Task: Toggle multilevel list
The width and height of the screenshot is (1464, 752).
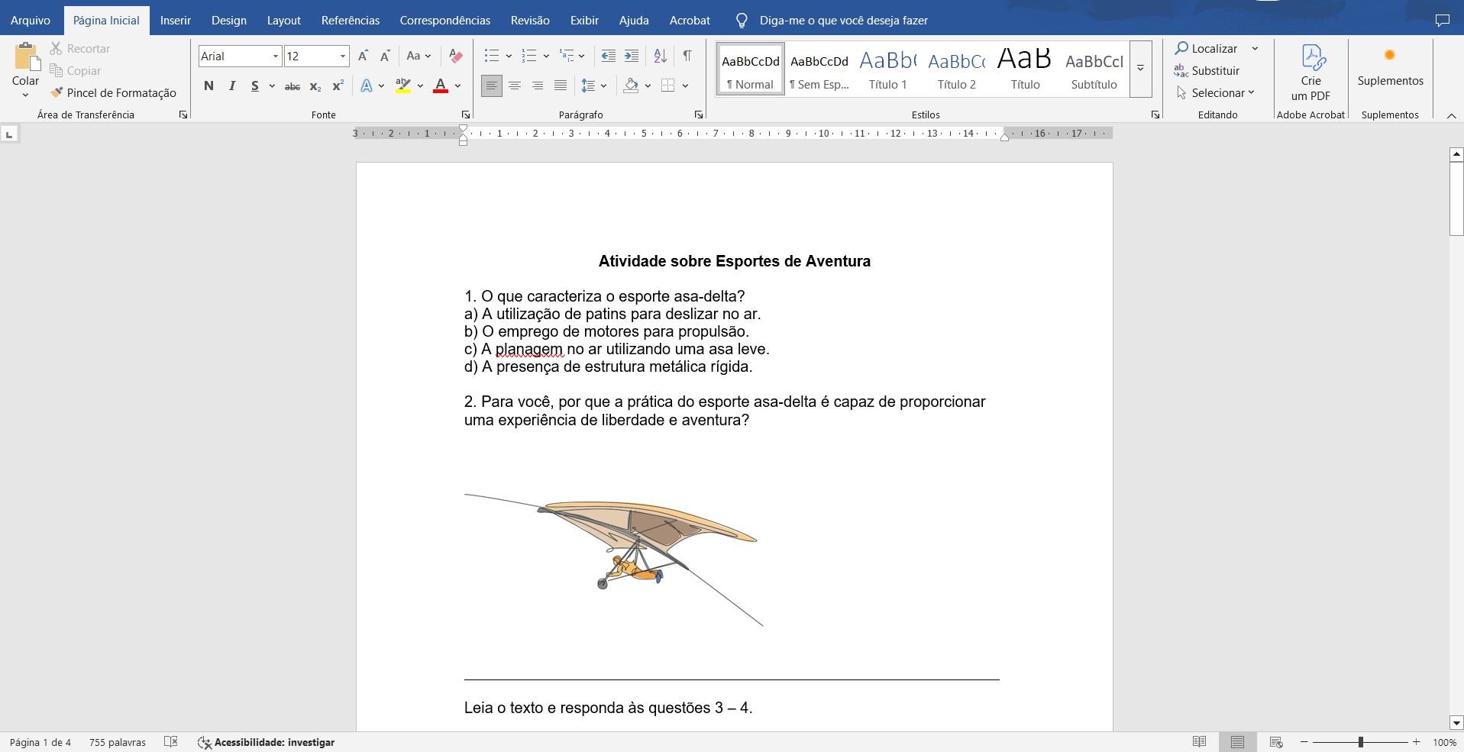Action: (567, 56)
